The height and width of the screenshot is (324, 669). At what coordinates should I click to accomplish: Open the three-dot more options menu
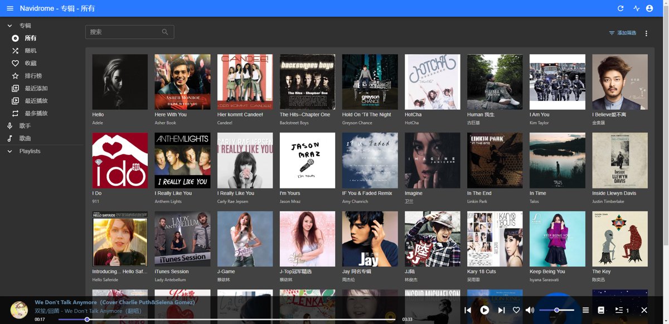point(646,33)
